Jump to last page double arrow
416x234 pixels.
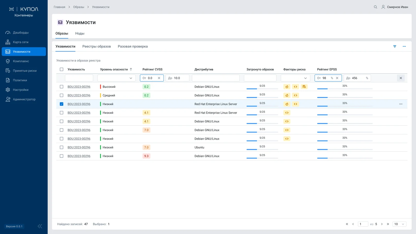click(x=388, y=224)
